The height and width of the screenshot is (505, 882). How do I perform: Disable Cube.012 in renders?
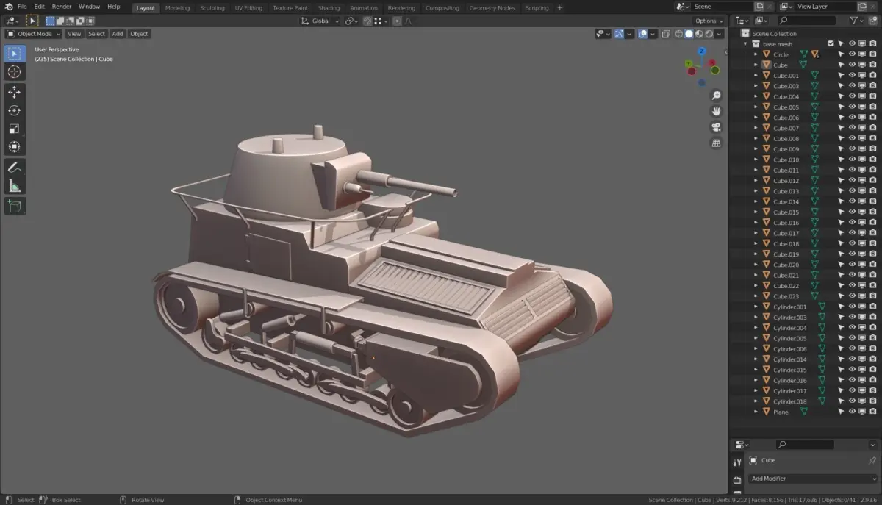click(872, 181)
